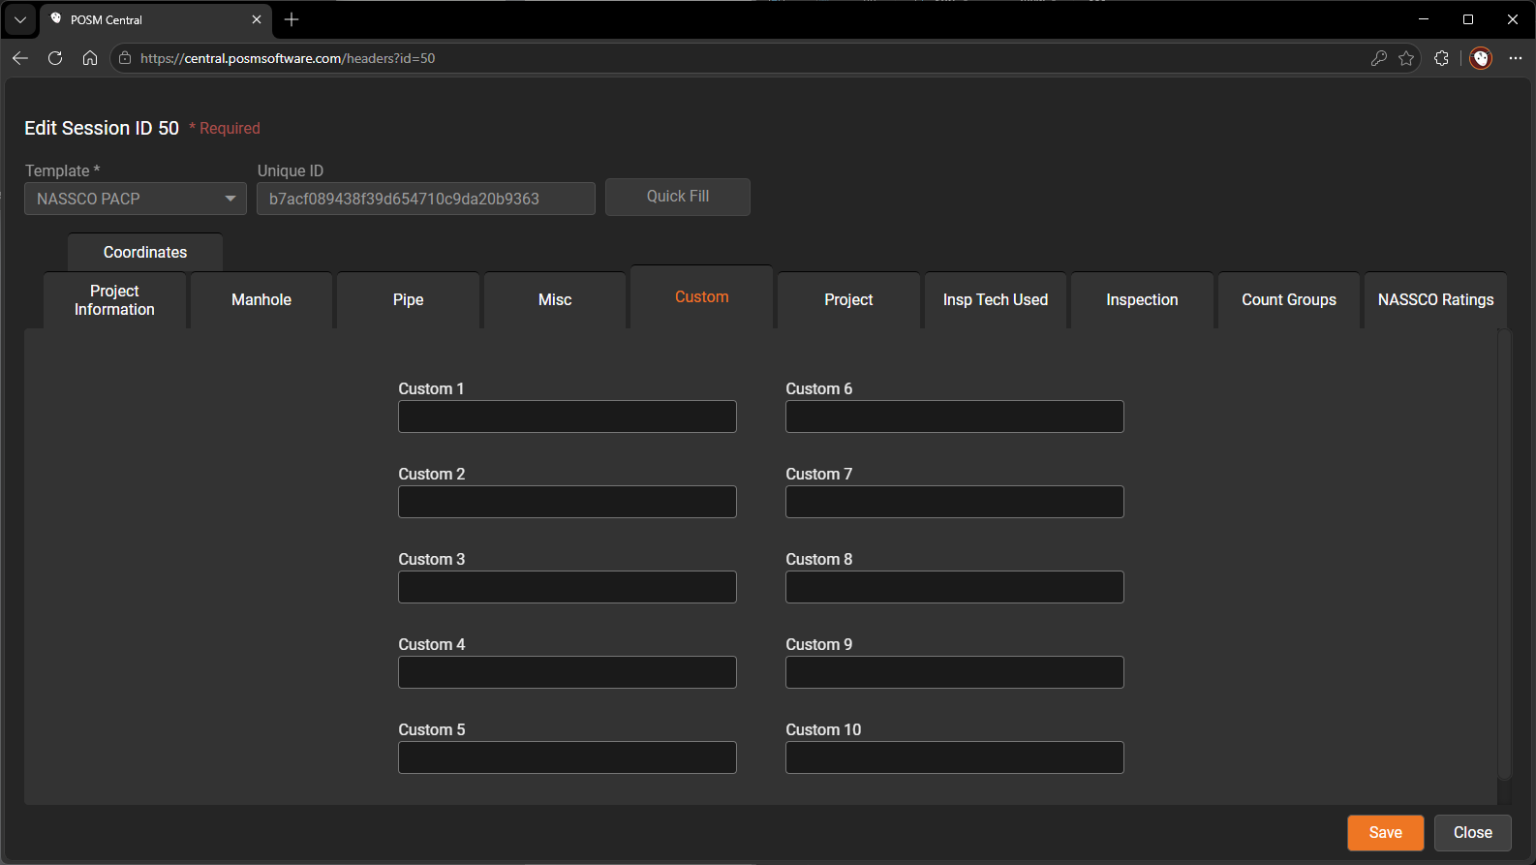Open the browser home page
Viewport: 1536px width, 865px height.
coord(90,58)
